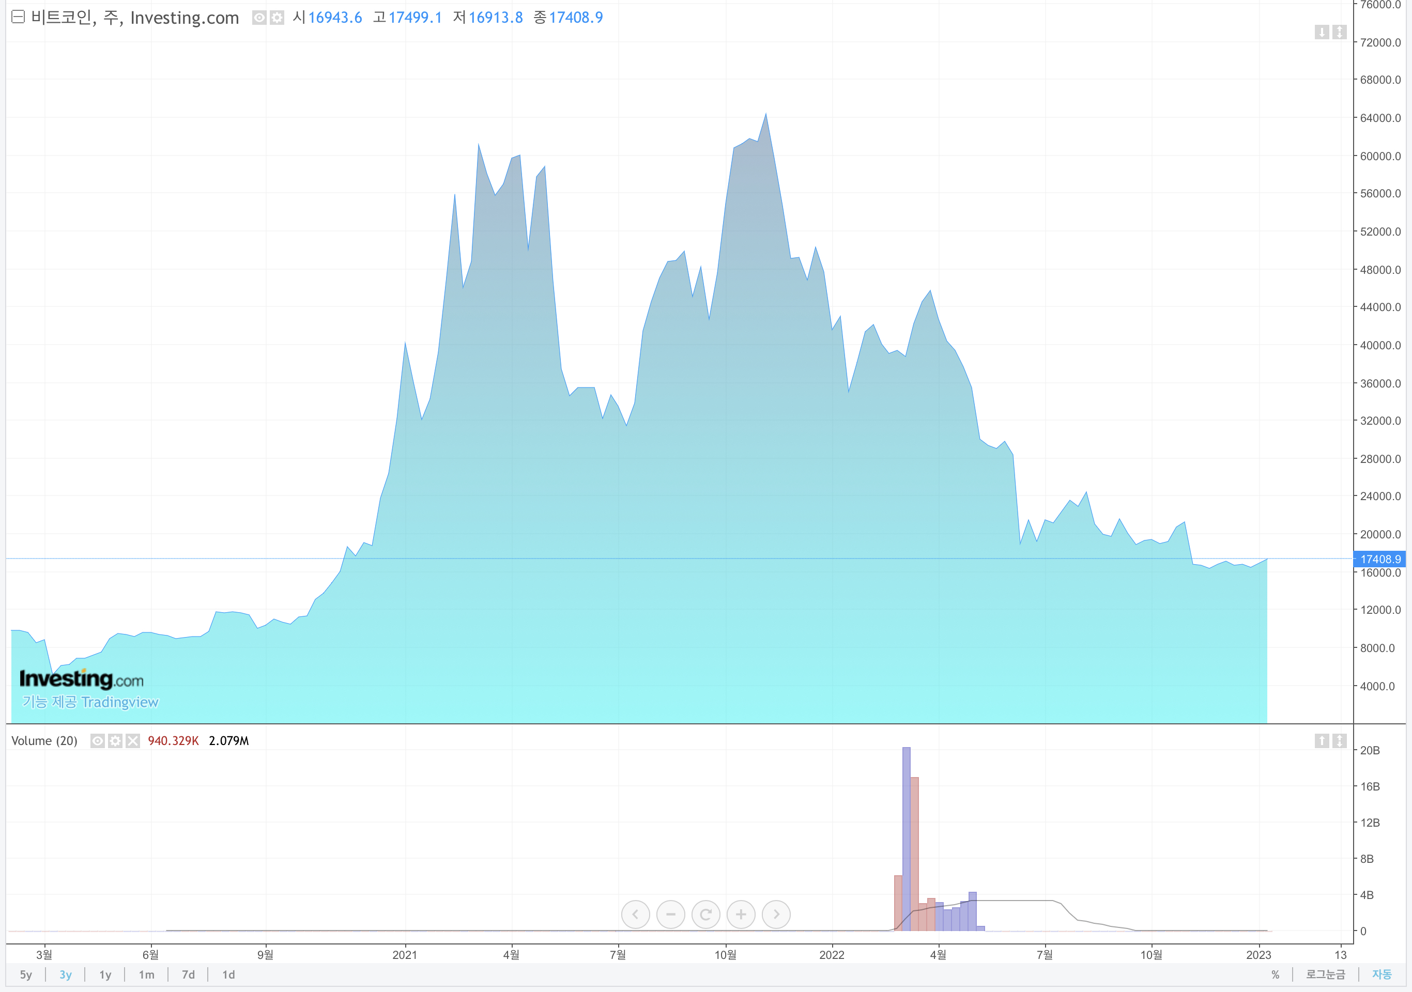
Task: Click the move-up arrow on Volume pane
Action: point(1322,740)
